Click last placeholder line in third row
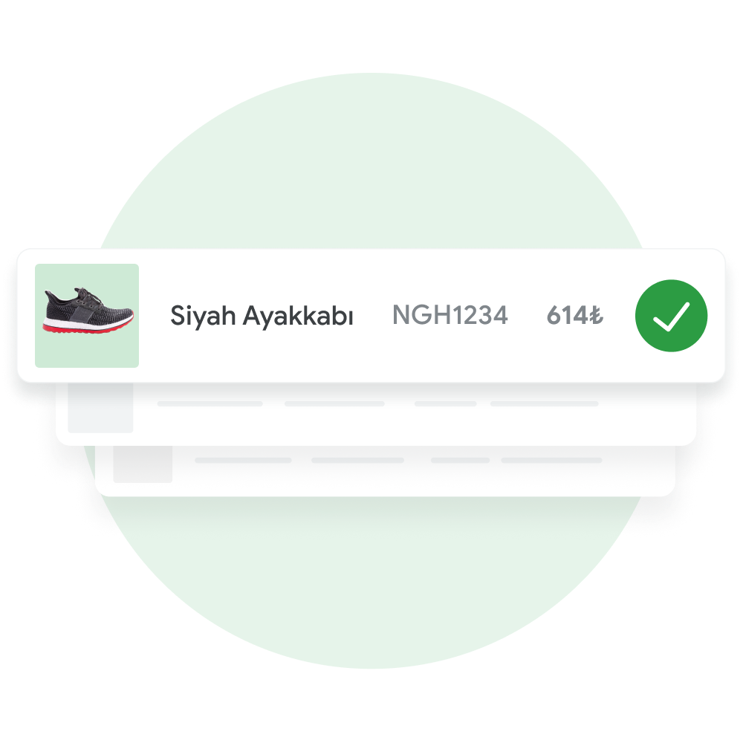Image resolution: width=743 pixels, height=743 pixels. [551, 460]
